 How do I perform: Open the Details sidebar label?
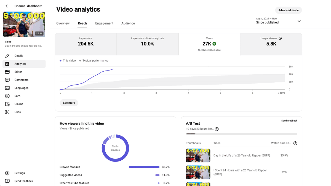pos(19,56)
